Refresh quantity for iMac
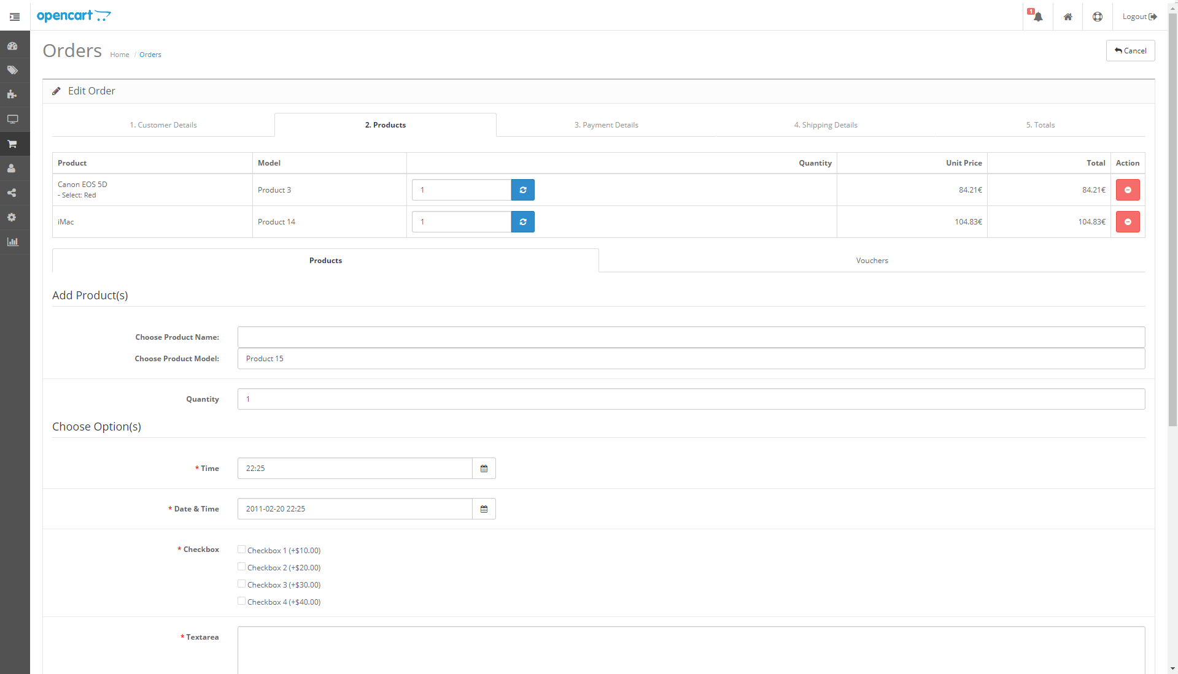The width and height of the screenshot is (1178, 674). tap(523, 222)
